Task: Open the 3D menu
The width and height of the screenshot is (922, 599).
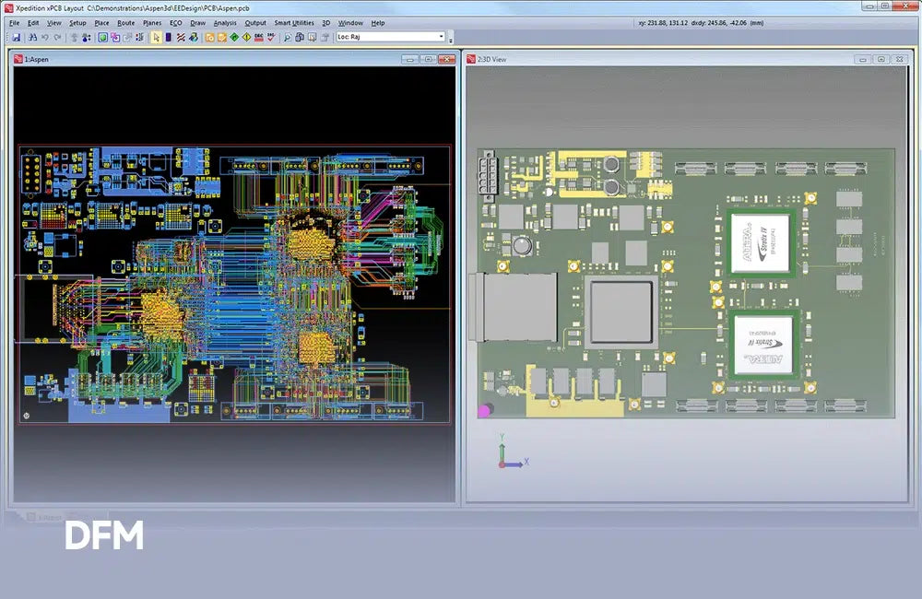Action: click(325, 23)
